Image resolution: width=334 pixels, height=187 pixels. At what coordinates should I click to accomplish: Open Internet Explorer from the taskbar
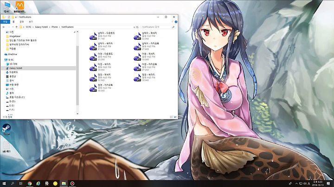pyautogui.click(x=38, y=183)
